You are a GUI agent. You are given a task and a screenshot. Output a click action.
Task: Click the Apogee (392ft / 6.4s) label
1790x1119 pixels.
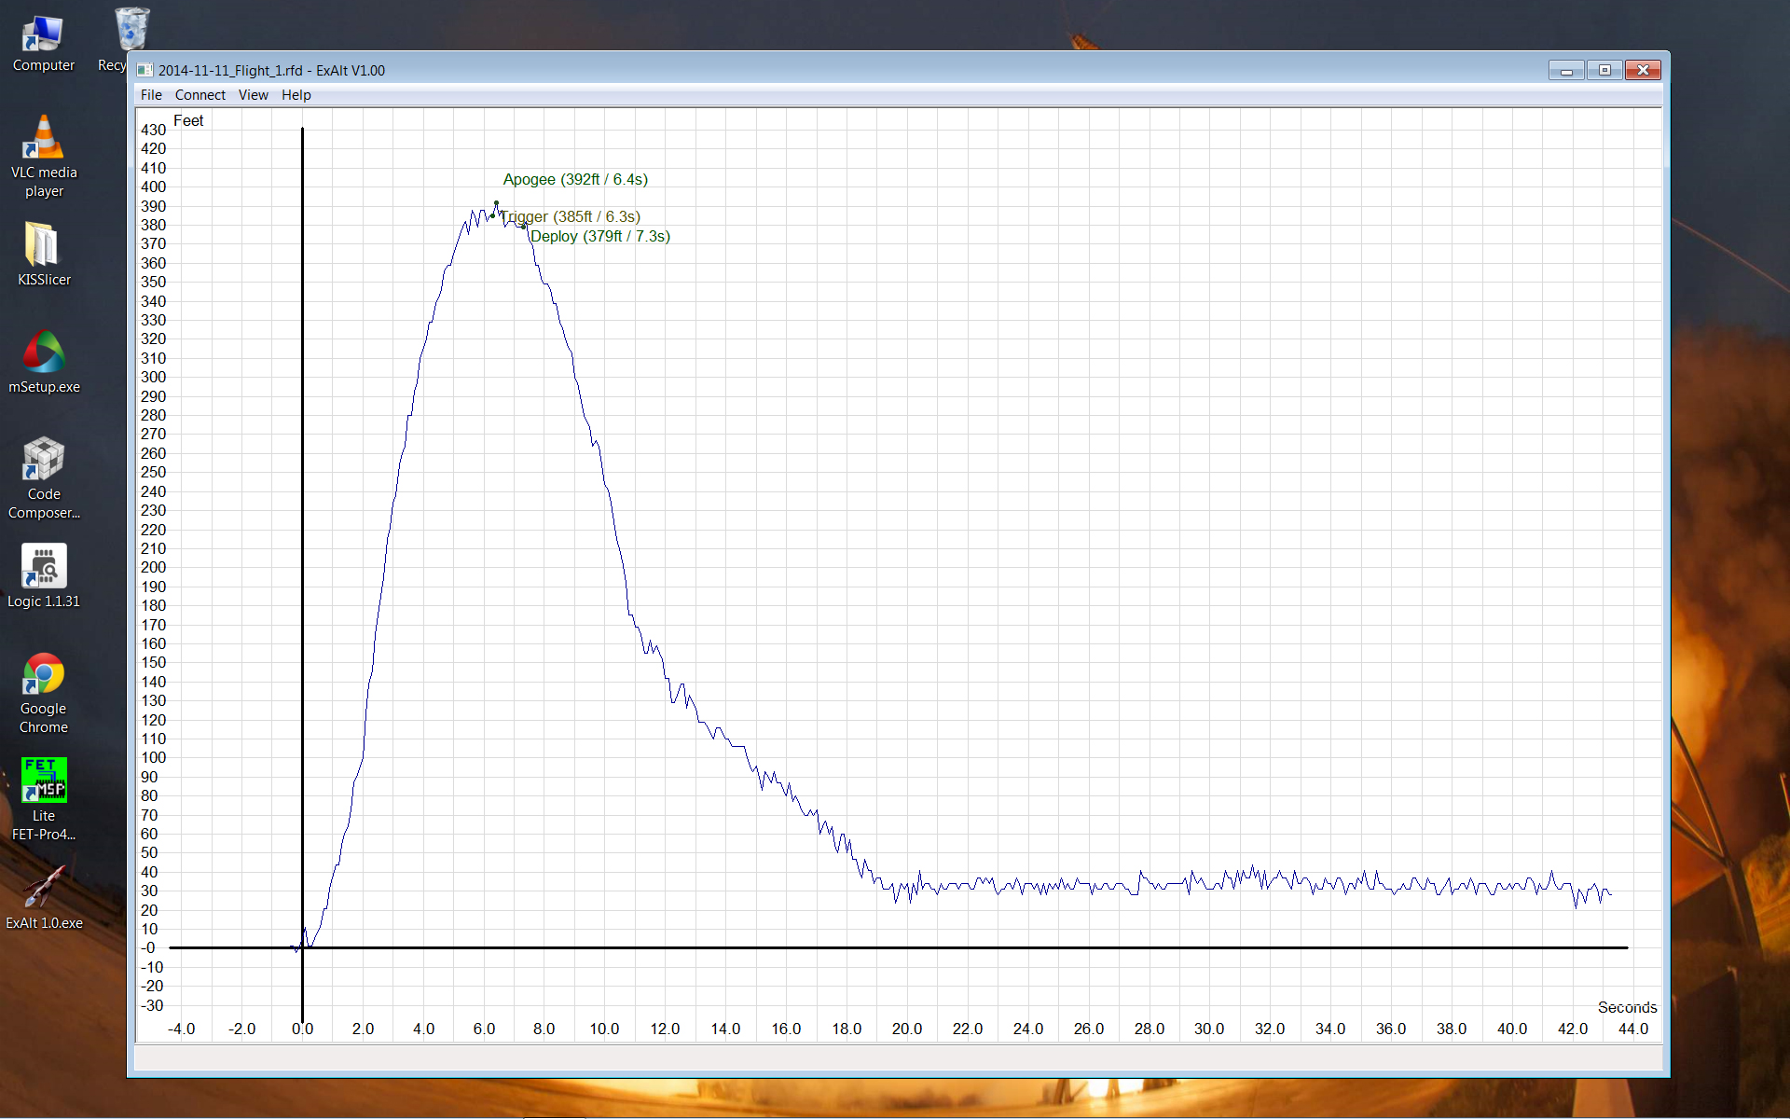(575, 179)
